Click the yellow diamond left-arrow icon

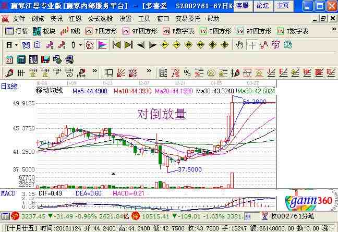pyautogui.click(x=164, y=45)
